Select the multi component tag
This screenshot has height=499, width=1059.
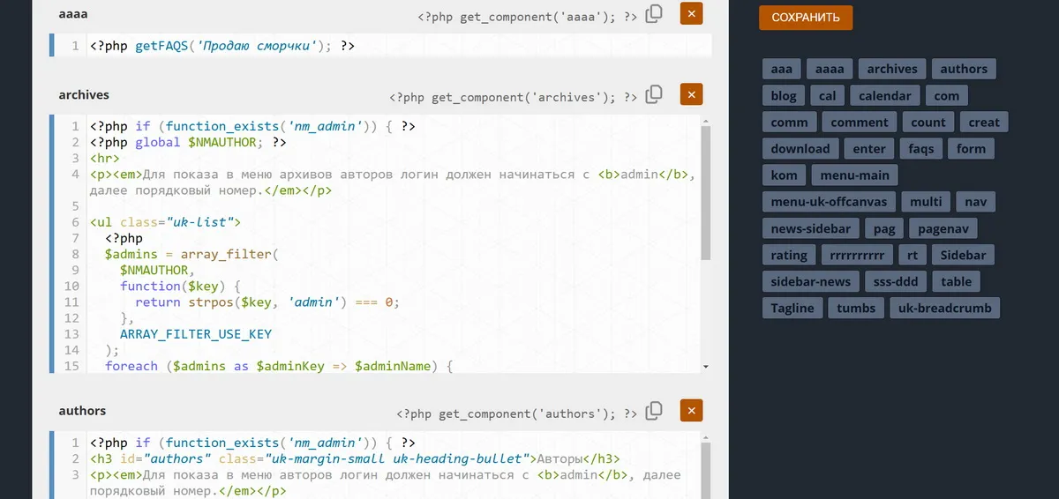tap(927, 202)
